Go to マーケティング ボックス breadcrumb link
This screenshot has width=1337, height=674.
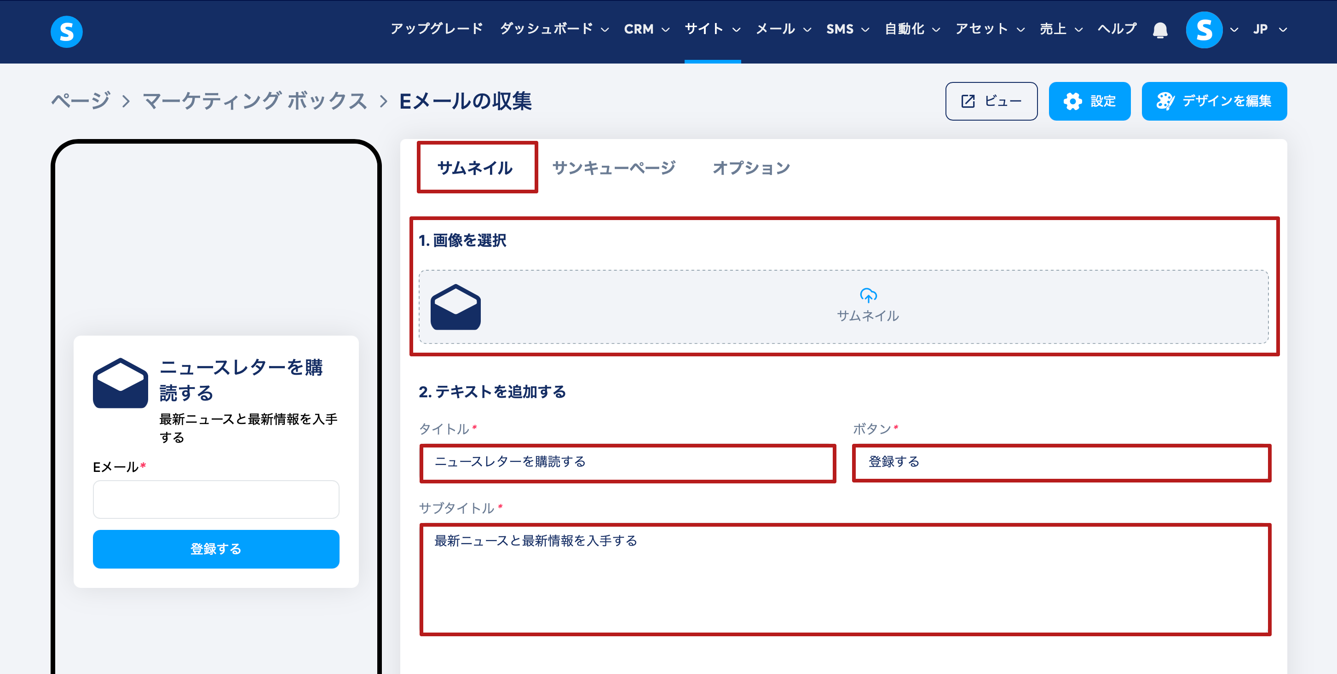click(x=255, y=101)
